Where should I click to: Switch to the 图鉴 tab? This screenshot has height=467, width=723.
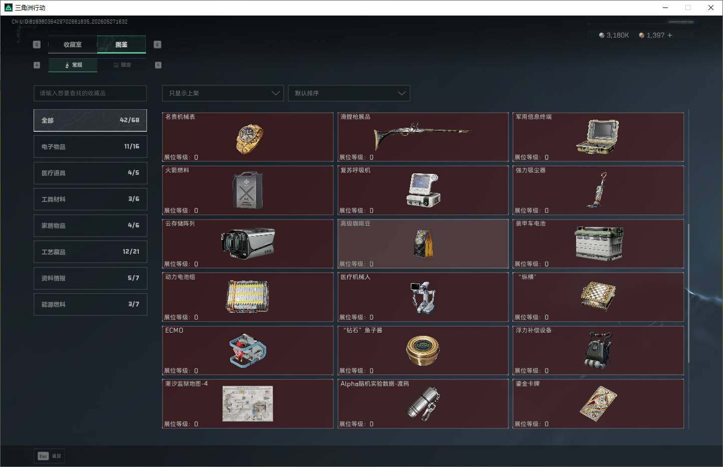click(121, 45)
